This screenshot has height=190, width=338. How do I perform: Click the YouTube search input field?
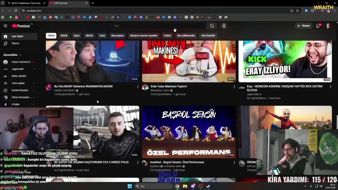tap(159, 26)
